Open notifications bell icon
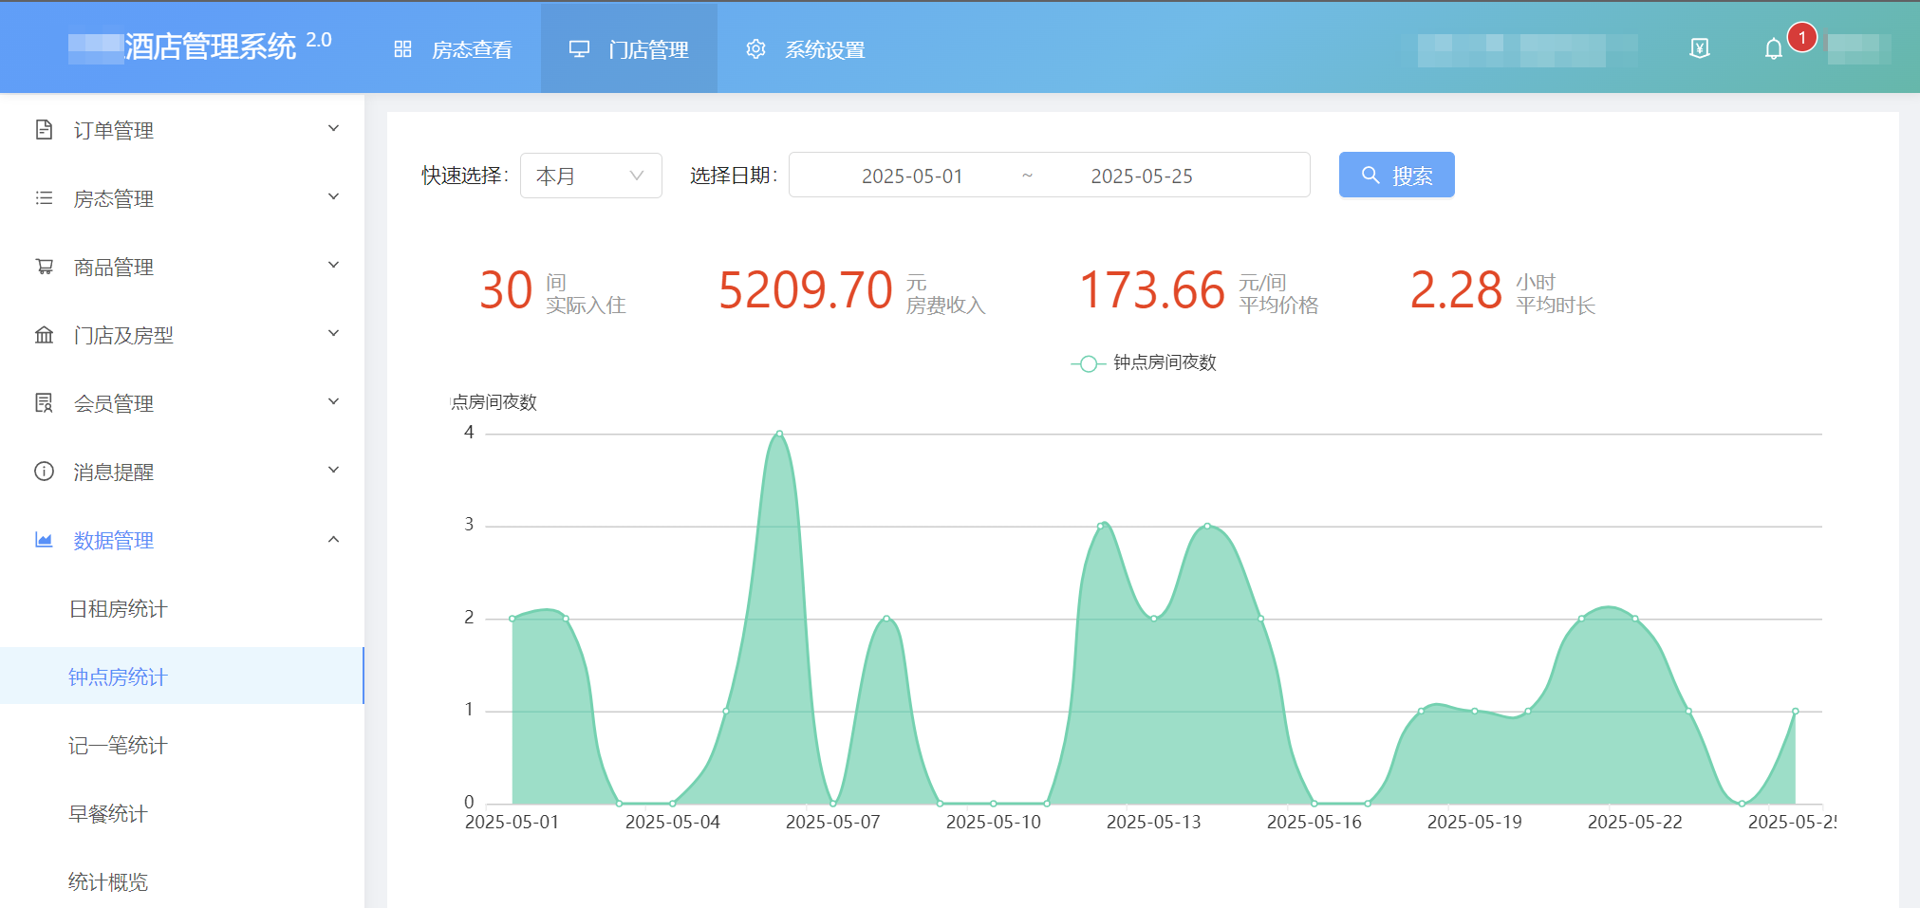Screen dimensions: 1920x908 [1773, 49]
